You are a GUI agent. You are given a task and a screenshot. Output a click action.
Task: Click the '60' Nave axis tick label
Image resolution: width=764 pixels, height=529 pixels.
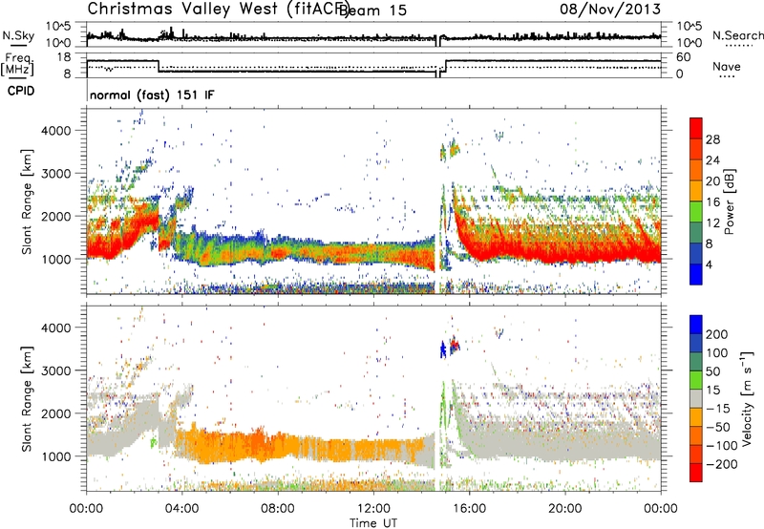pyautogui.click(x=684, y=57)
